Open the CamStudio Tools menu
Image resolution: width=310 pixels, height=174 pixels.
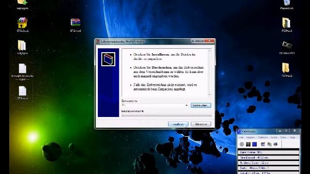click(274, 137)
